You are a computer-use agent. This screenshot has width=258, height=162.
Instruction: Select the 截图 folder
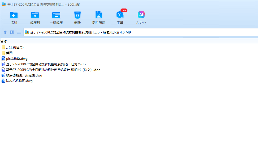click(7, 53)
